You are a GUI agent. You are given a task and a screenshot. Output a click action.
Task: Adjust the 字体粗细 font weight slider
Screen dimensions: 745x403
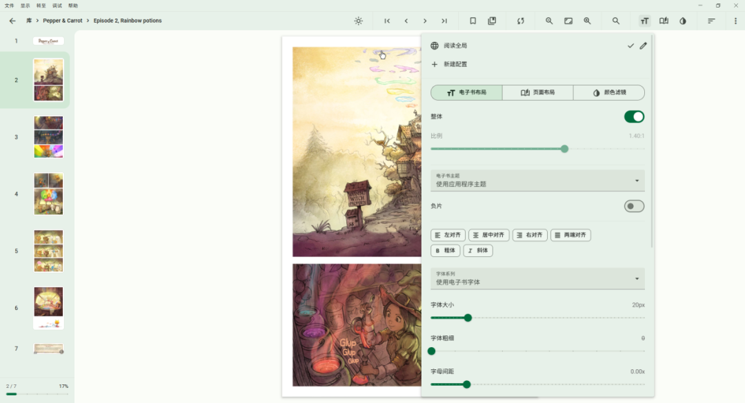[537, 351]
